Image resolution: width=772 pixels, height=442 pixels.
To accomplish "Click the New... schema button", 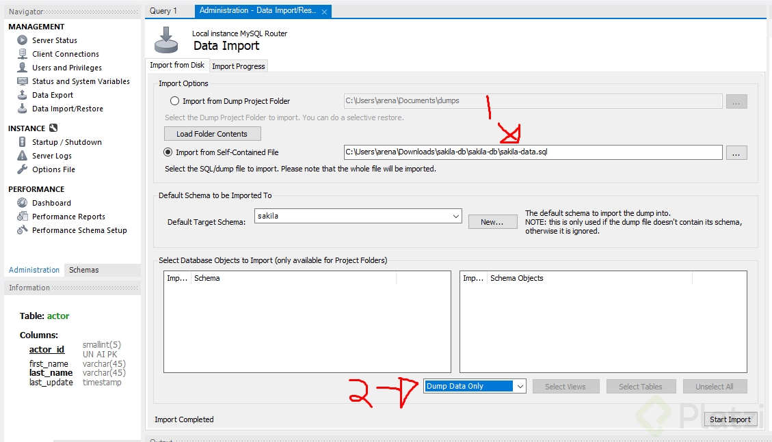I will click(492, 222).
